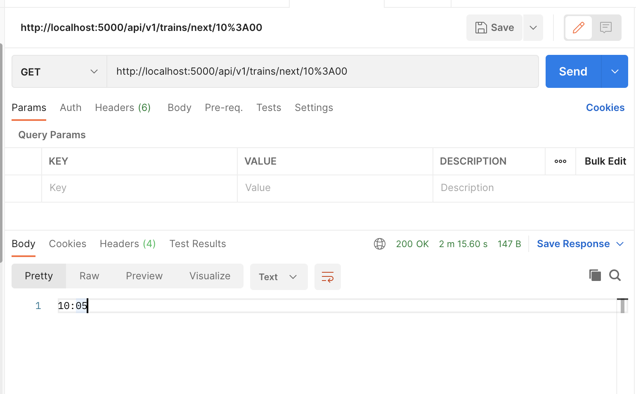
Task: Switch to Preview view
Action: [144, 276]
